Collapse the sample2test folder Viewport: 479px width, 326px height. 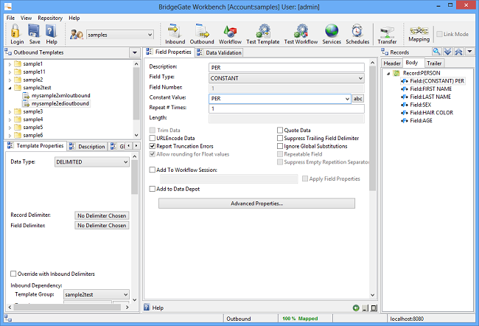(x=10, y=88)
